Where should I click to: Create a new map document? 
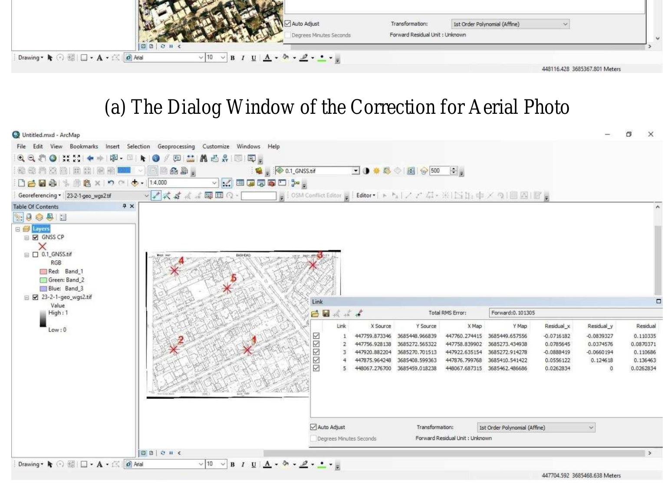click(x=22, y=183)
